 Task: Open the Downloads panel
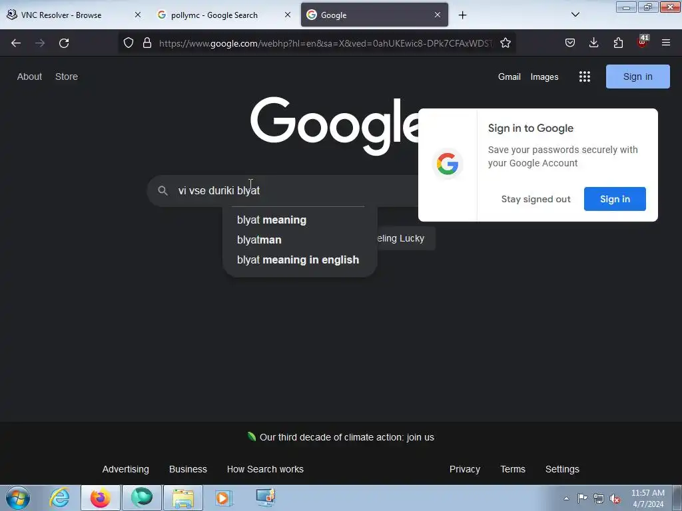tap(593, 43)
